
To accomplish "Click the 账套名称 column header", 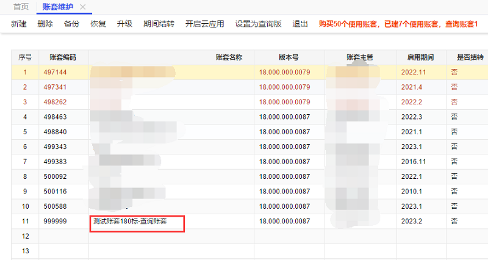I will point(229,57).
